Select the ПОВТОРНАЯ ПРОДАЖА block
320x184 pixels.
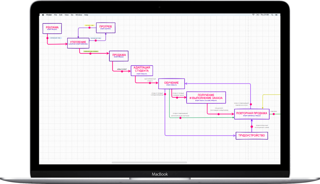pos(252,114)
